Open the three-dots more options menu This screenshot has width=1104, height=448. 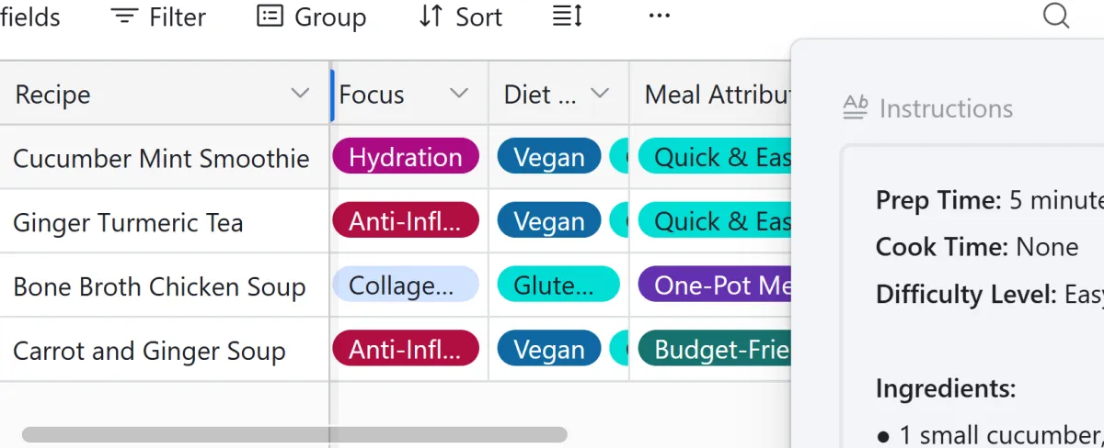(660, 16)
